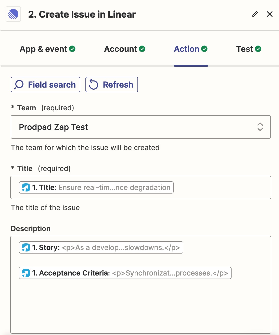279x335 pixels.
Task: Click the ProdPad icon in Story pill
Action: click(26, 247)
